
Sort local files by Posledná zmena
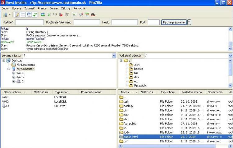(94, 92)
